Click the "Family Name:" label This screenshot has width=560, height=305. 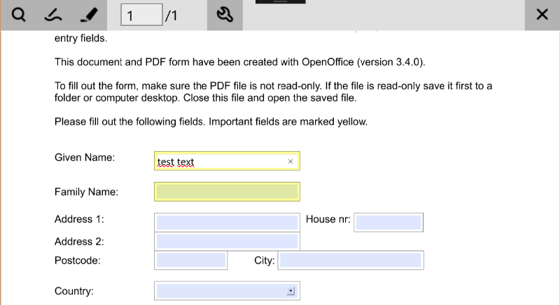click(x=86, y=192)
